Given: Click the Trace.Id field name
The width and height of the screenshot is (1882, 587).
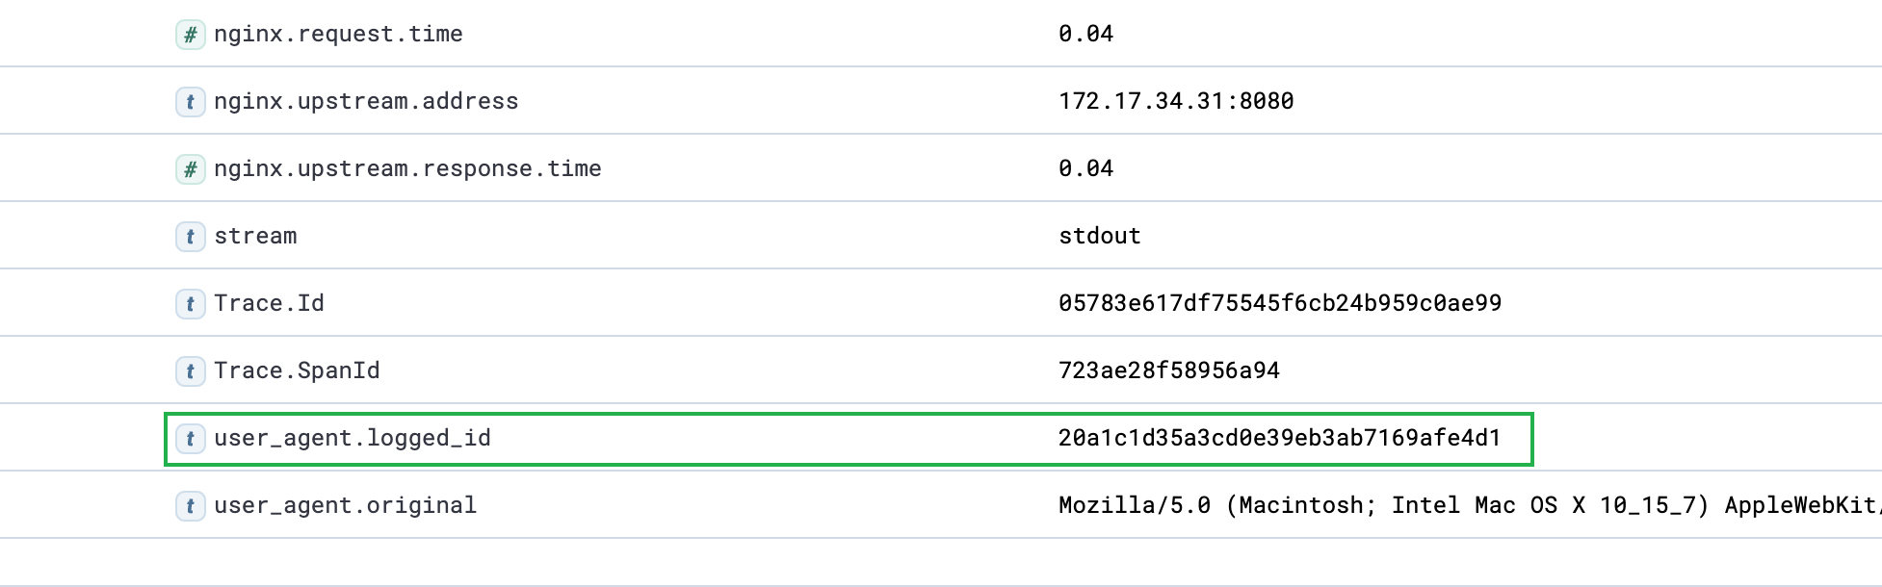Looking at the screenshot, I should coord(269,304).
